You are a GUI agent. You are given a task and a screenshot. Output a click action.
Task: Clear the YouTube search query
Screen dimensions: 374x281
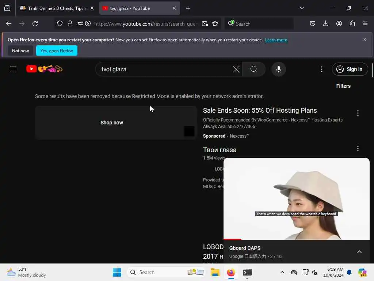(x=236, y=69)
